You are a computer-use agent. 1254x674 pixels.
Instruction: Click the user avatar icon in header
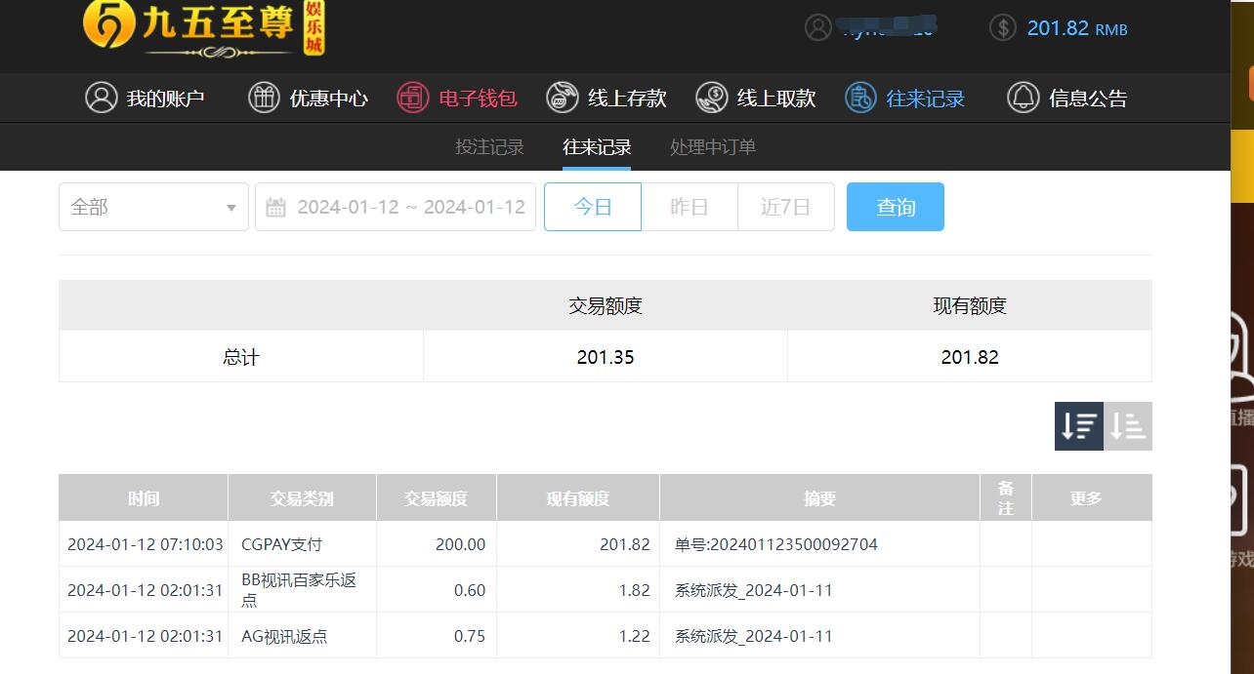pyautogui.click(x=818, y=27)
